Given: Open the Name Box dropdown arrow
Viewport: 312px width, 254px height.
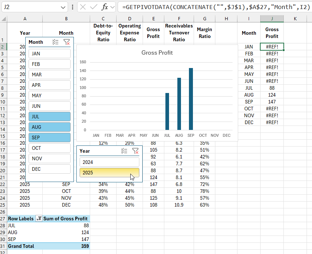Looking at the screenshot, I should coord(63,7).
